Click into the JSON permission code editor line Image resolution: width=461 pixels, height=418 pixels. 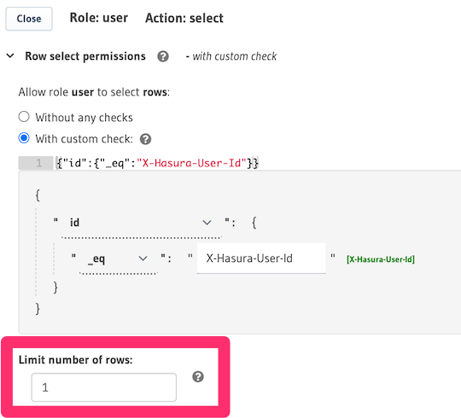(258, 163)
